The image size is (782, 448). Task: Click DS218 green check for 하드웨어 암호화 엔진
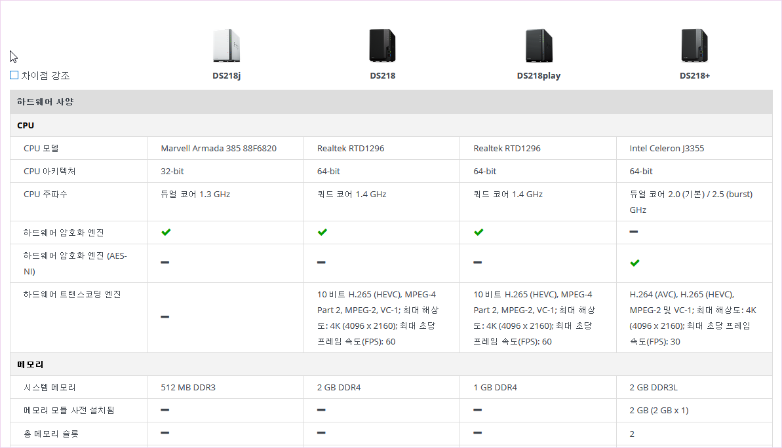[323, 233]
